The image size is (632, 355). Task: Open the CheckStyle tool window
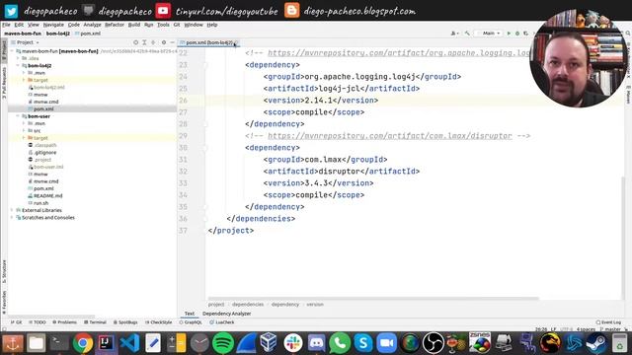tap(158, 322)
